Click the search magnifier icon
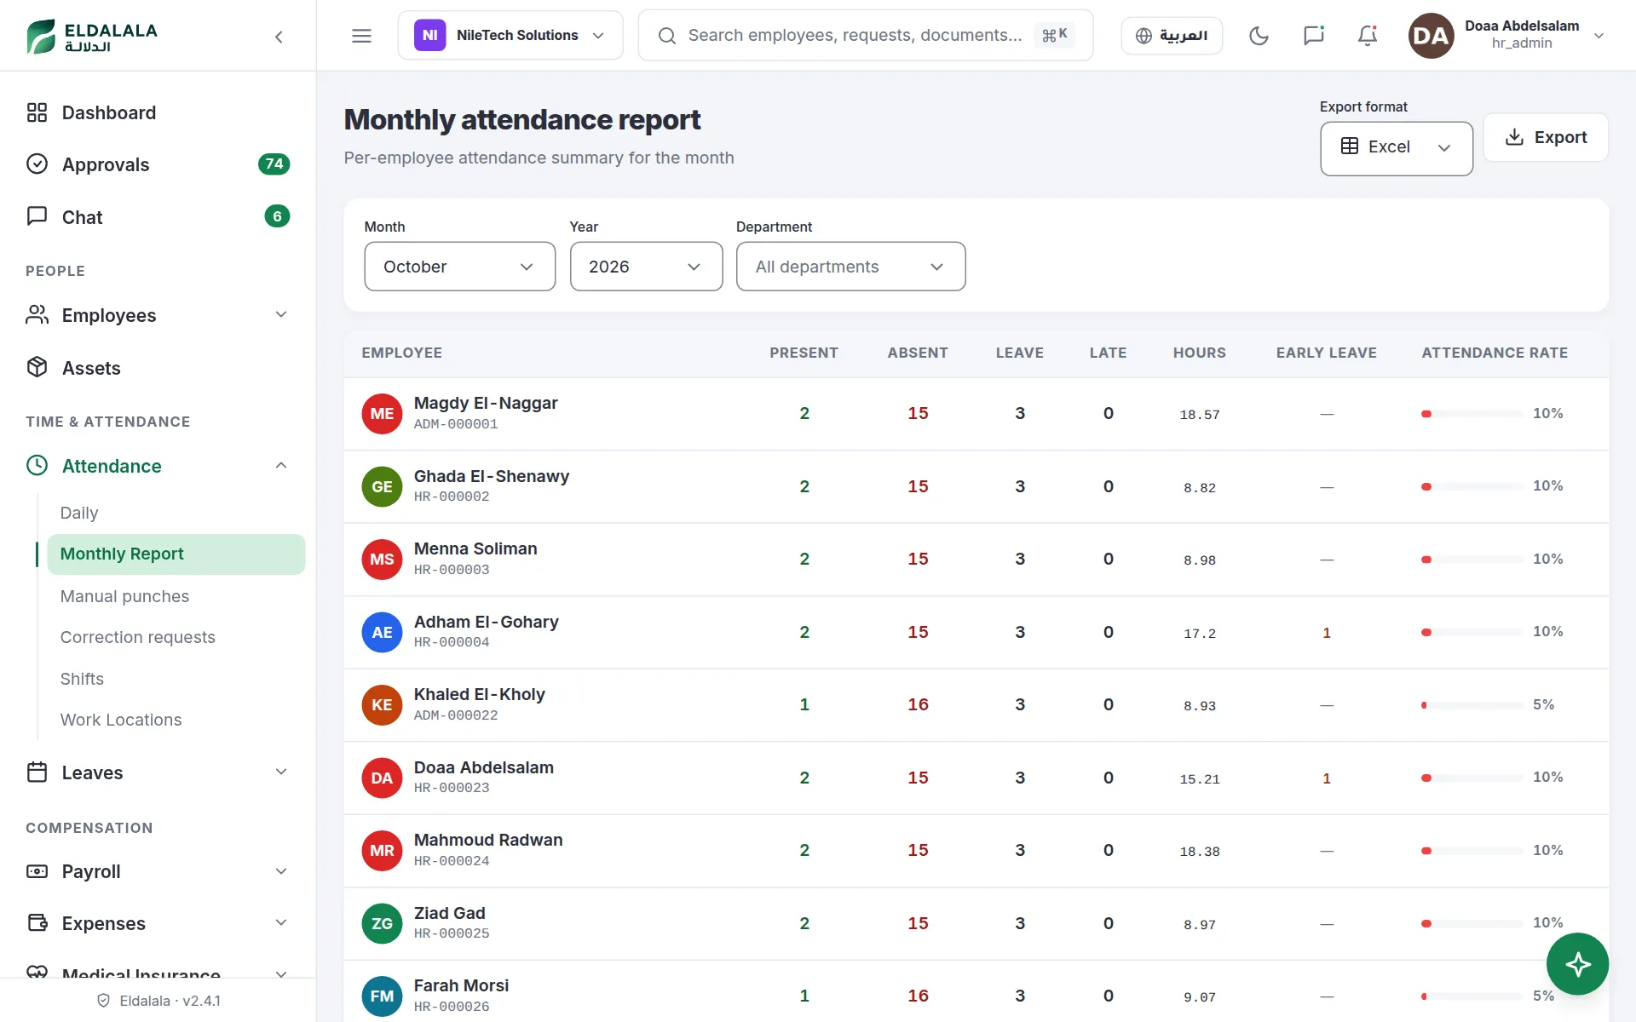 pos(667,36)
